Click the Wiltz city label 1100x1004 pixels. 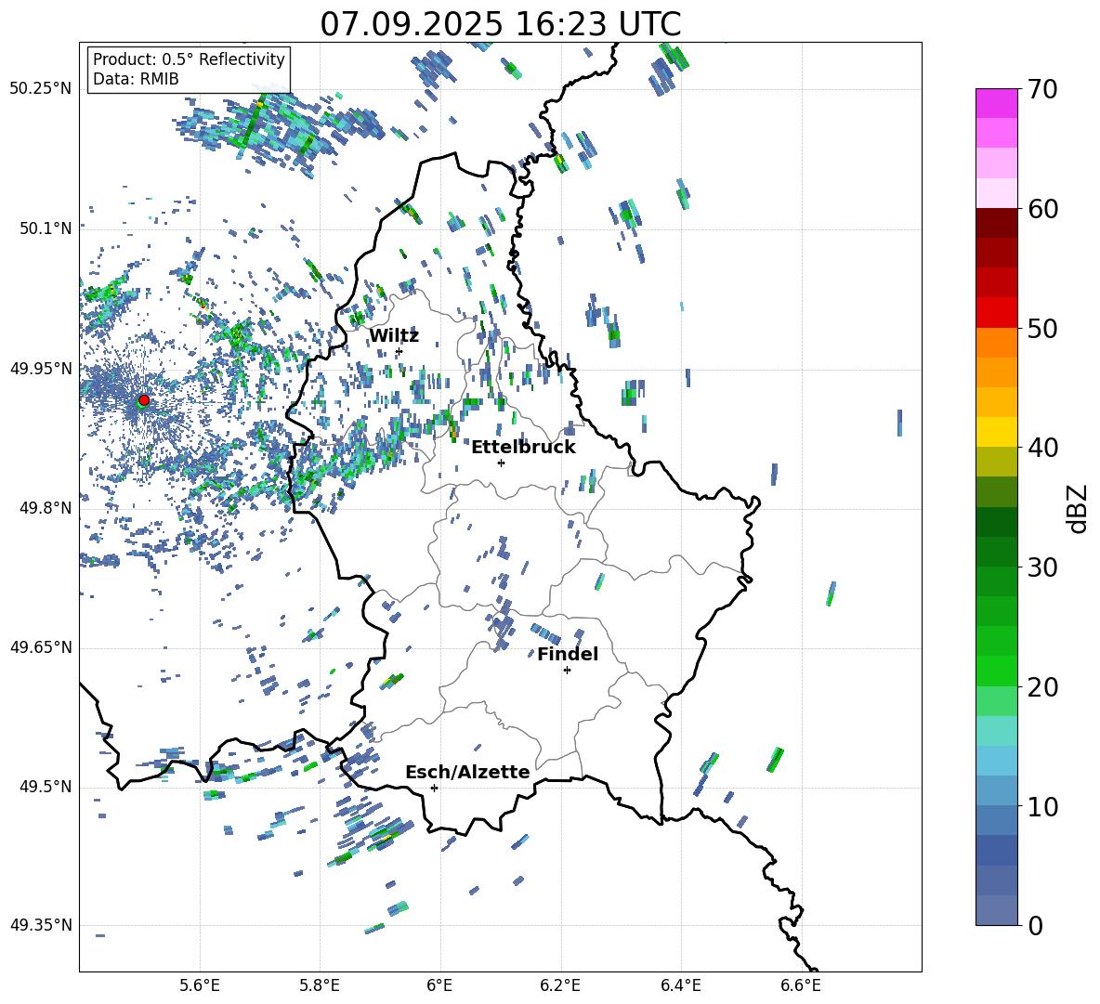(394, 336)
